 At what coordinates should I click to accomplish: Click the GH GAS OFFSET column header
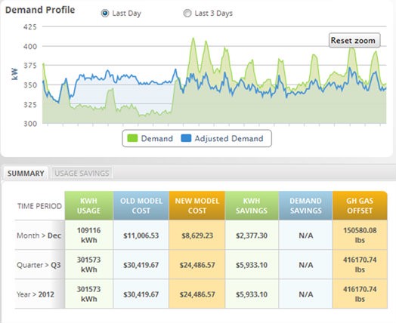360,205
